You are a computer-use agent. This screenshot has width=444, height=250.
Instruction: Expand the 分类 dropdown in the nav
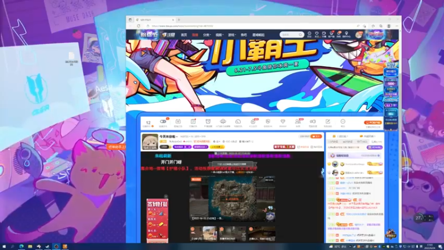(206, 35)
